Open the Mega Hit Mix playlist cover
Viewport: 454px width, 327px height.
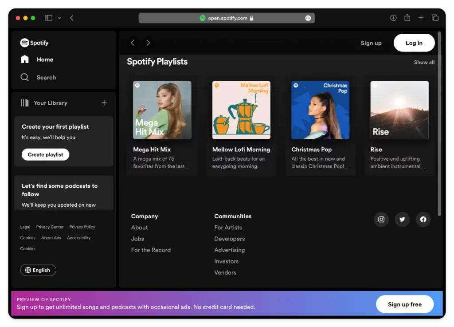click(x=162, y=110)
